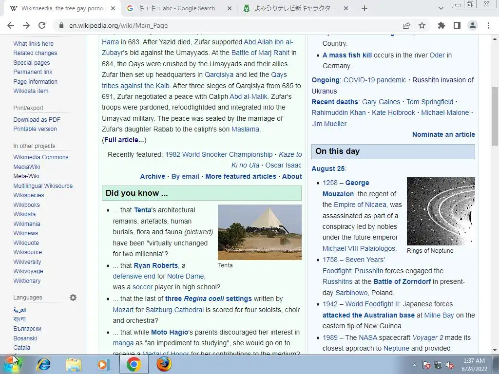
Task: Open the Chrome three-dot menu
Action: click(x=488, y=25)
